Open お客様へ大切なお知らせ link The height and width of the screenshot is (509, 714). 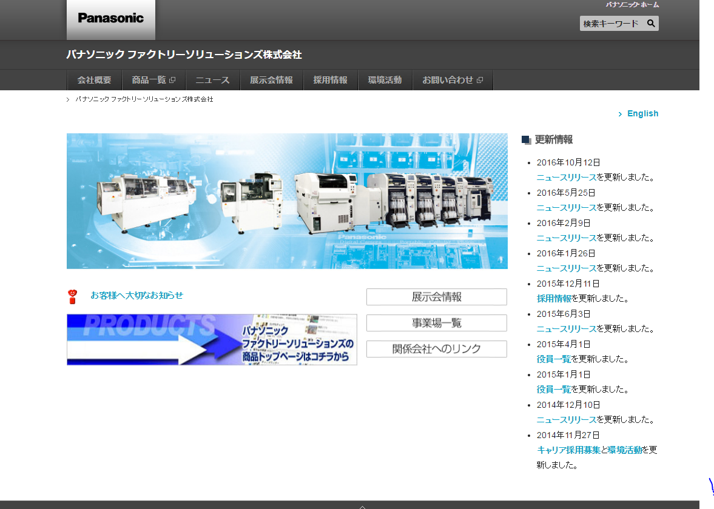[x=136, y=296]
